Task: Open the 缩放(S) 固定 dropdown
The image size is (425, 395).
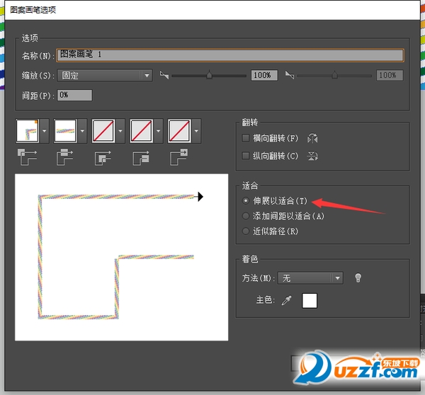Action: point(105,75)
